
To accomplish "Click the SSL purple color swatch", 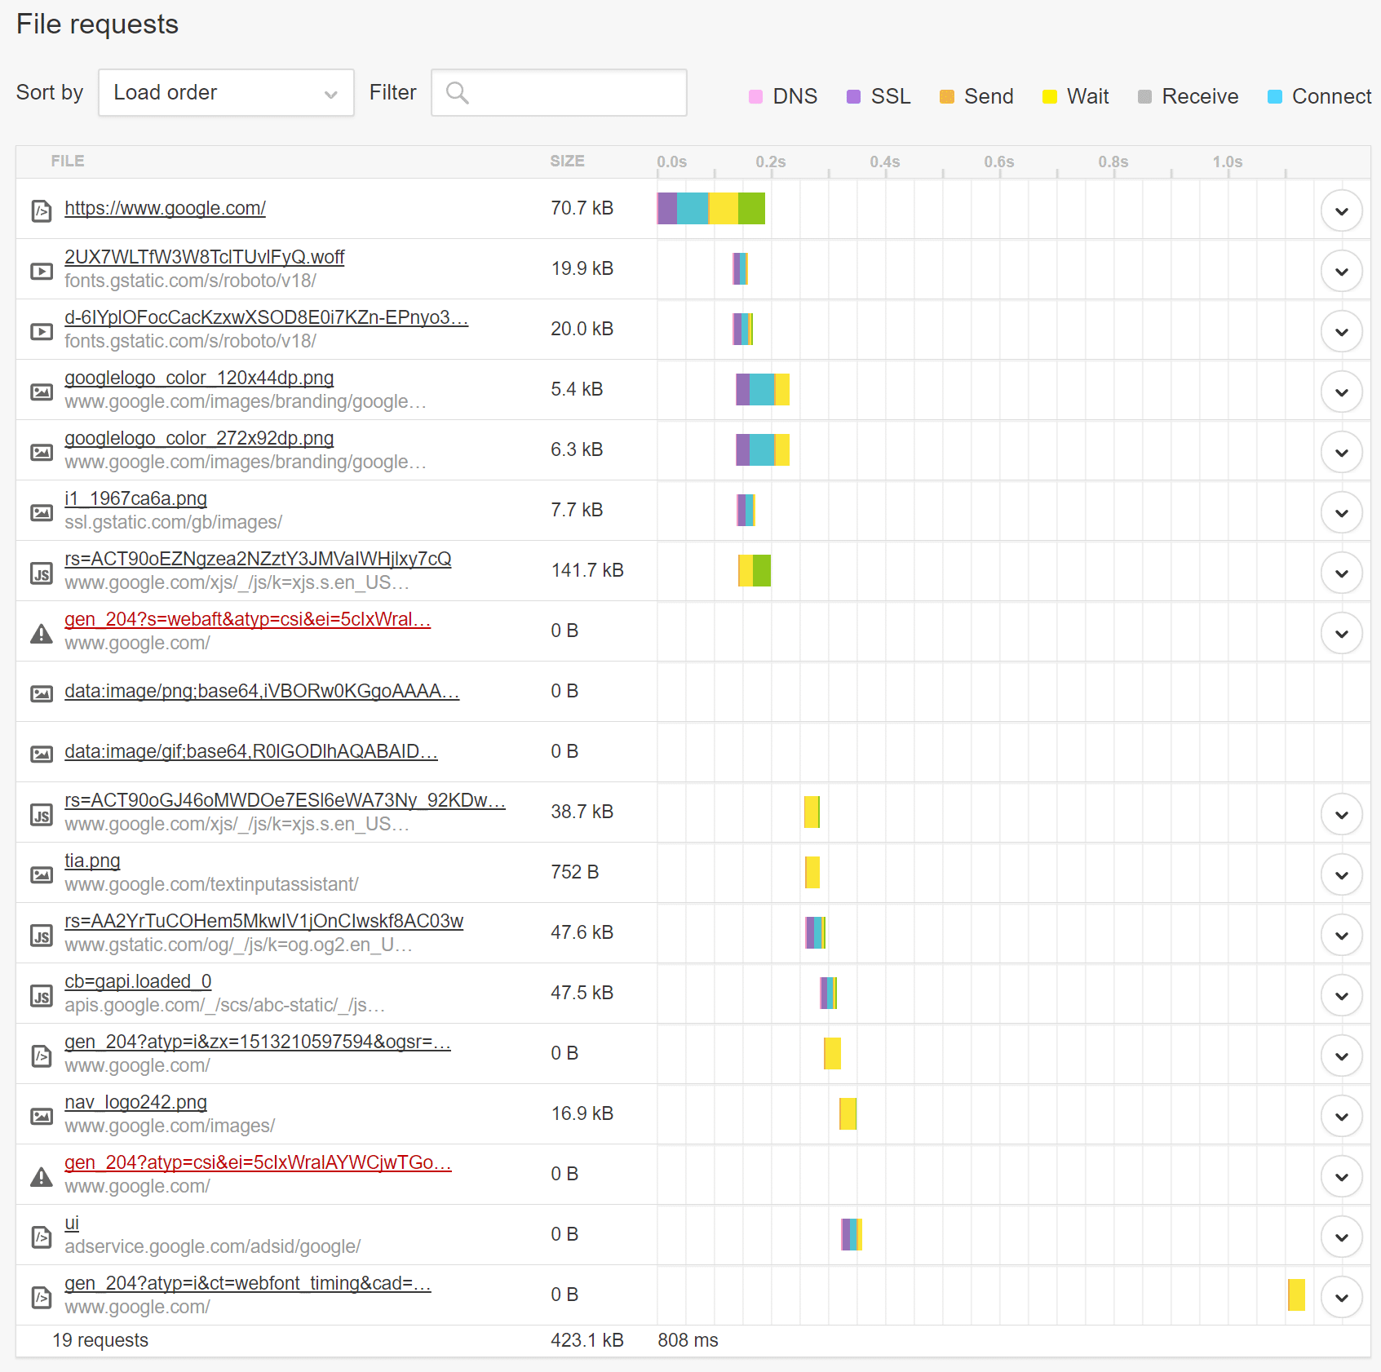I will (853, 95).
